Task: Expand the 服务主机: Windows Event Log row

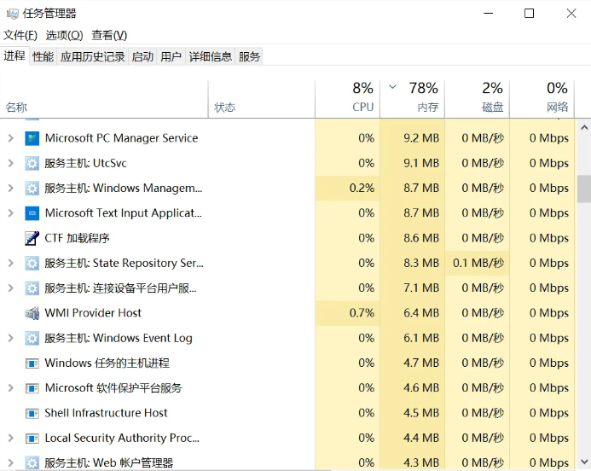Action: 11,338
